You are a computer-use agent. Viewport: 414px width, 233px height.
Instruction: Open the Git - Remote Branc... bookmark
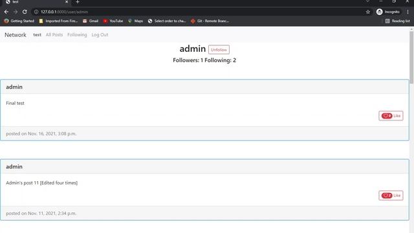pos(210,21)
